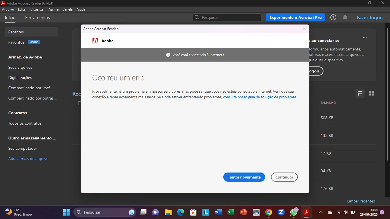Screen dimensions: 390x219
Task: Open Compartilhado por outras in sidebar
Action: 33,98
